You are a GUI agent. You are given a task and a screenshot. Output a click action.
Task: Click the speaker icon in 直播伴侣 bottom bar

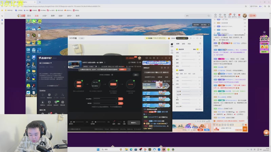click(92, 122)
